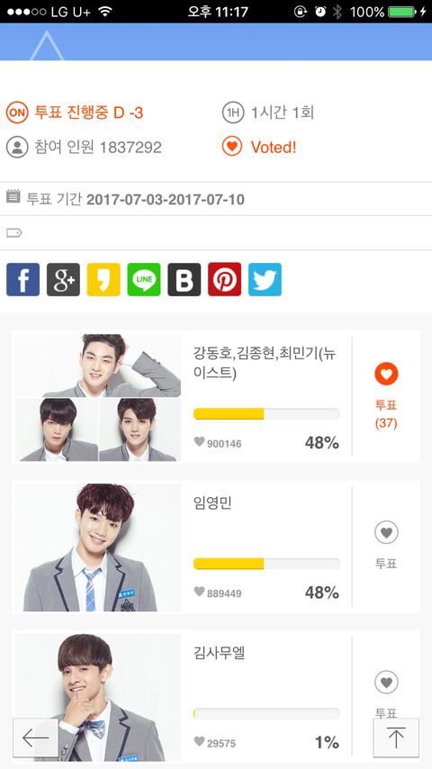Viewport: 432px width, 769px height.
Task: Tap the orange Voted! heart status
Action: pos(259,147)
